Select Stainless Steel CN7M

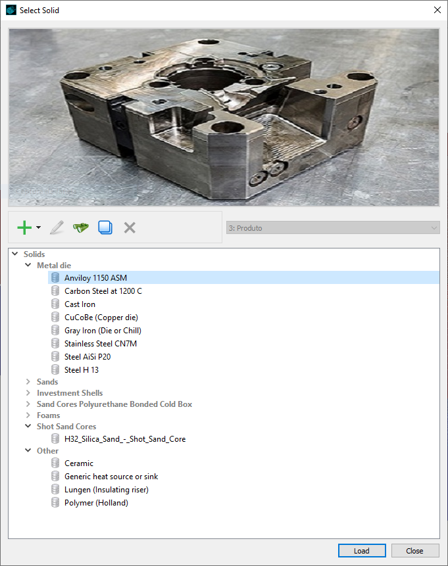(101, 343)
